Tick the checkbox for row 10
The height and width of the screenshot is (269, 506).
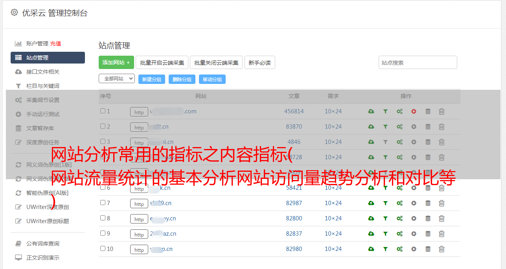pyautogui.click(x=103, y=249)
